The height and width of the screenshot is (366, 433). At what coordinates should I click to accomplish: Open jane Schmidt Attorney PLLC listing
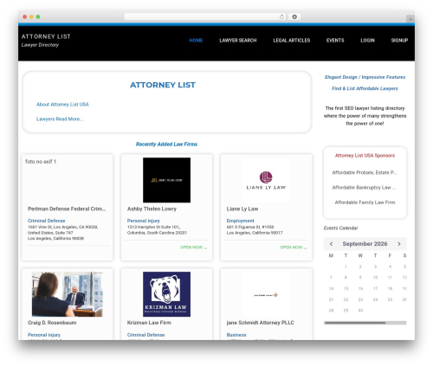click(260, 323)
